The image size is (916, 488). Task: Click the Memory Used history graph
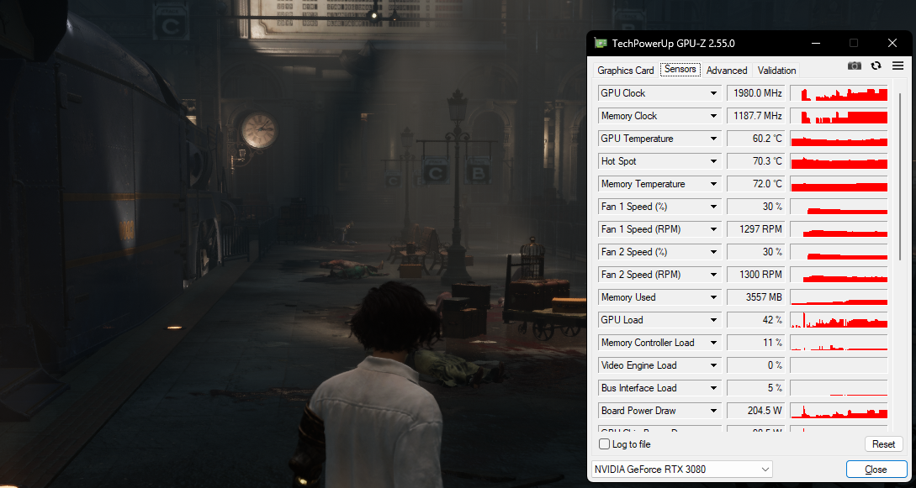[x=839, y=297]
